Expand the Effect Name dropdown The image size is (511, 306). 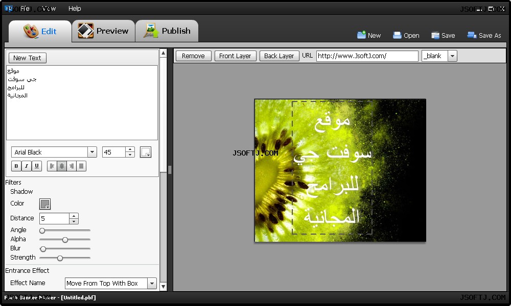click(x=152, y=283)
